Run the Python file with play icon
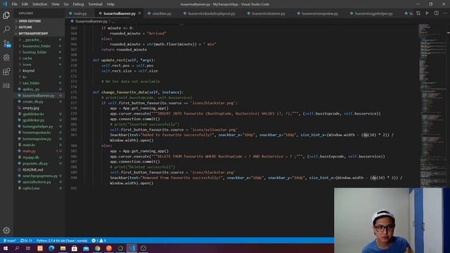 (x=427, y=13)
